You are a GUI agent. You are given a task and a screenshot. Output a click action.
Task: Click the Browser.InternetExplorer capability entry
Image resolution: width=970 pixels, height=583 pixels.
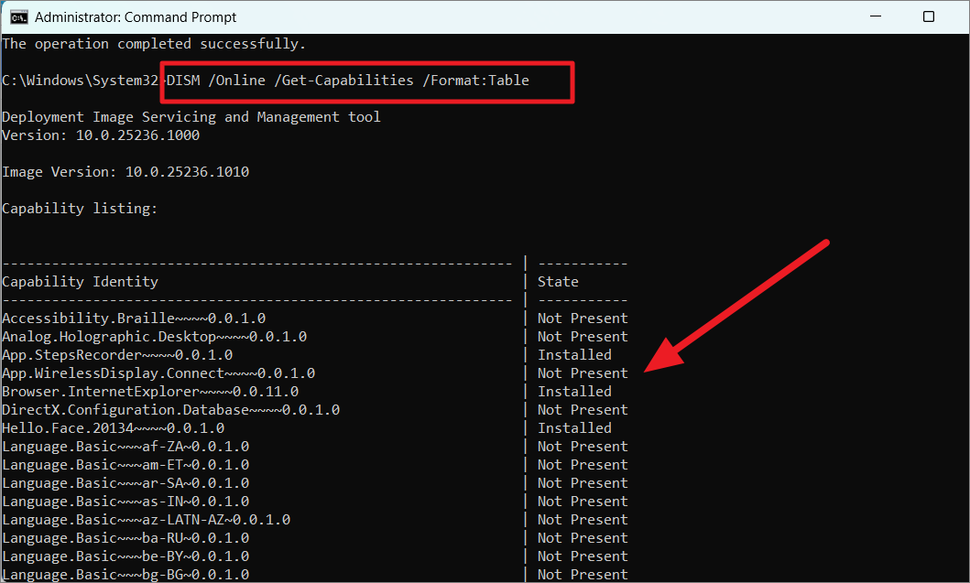150,392
